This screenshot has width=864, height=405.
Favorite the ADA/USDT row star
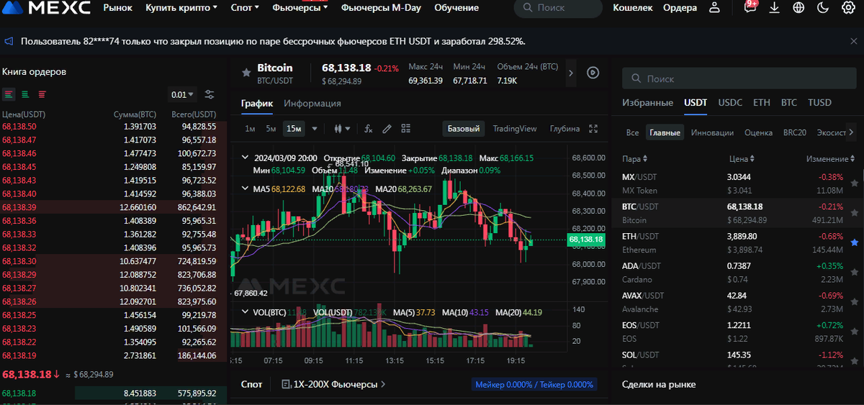pos(854,272)
